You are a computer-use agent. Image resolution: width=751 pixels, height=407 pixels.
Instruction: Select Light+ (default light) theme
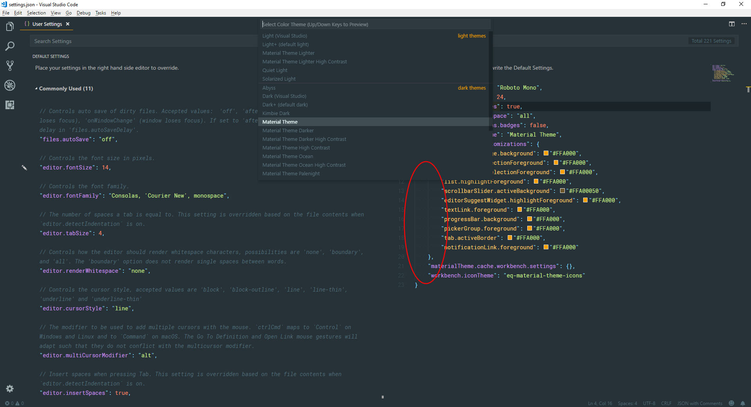click(374, 44)
